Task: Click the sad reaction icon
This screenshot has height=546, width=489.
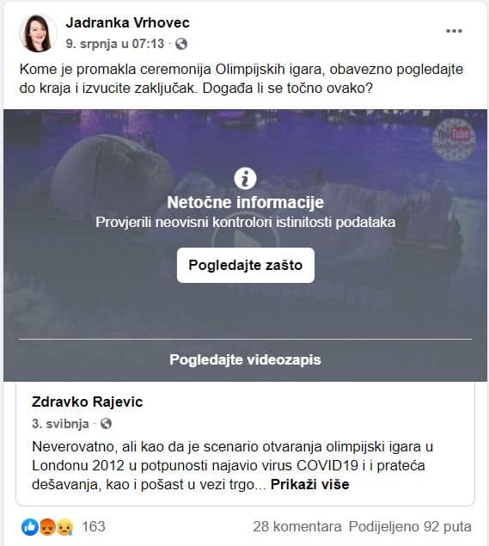Action: 64,527
